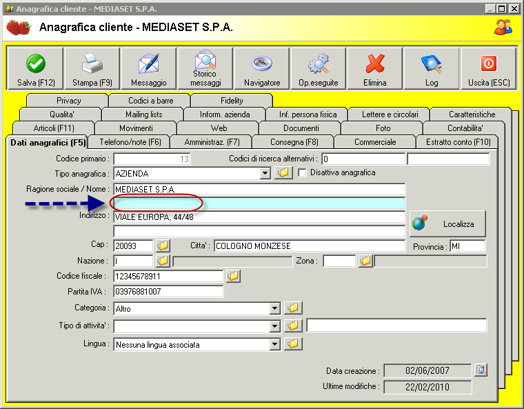The image size is (524, 409).
Task: Open the Commerciale tab
Action: pyautogui.click(x=375, y=142)
